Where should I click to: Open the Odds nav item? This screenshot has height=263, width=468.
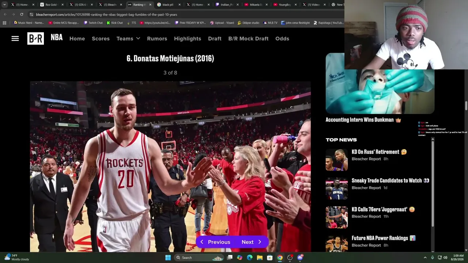[282, 38]
